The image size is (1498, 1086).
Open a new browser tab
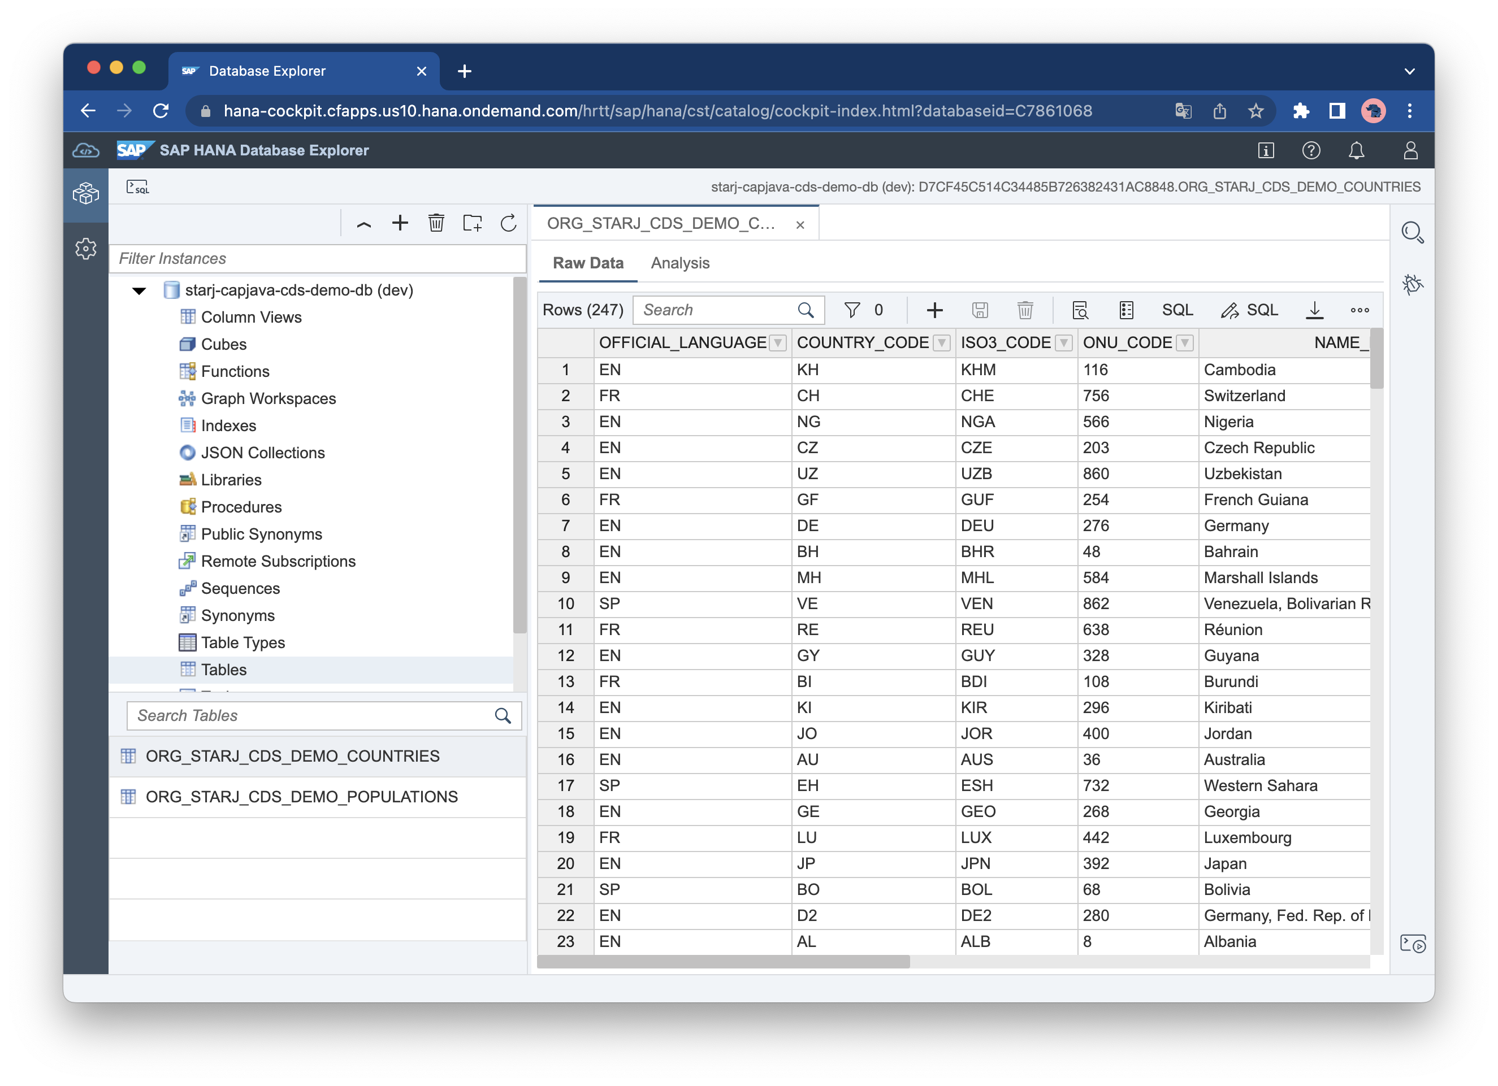point(464,71)
